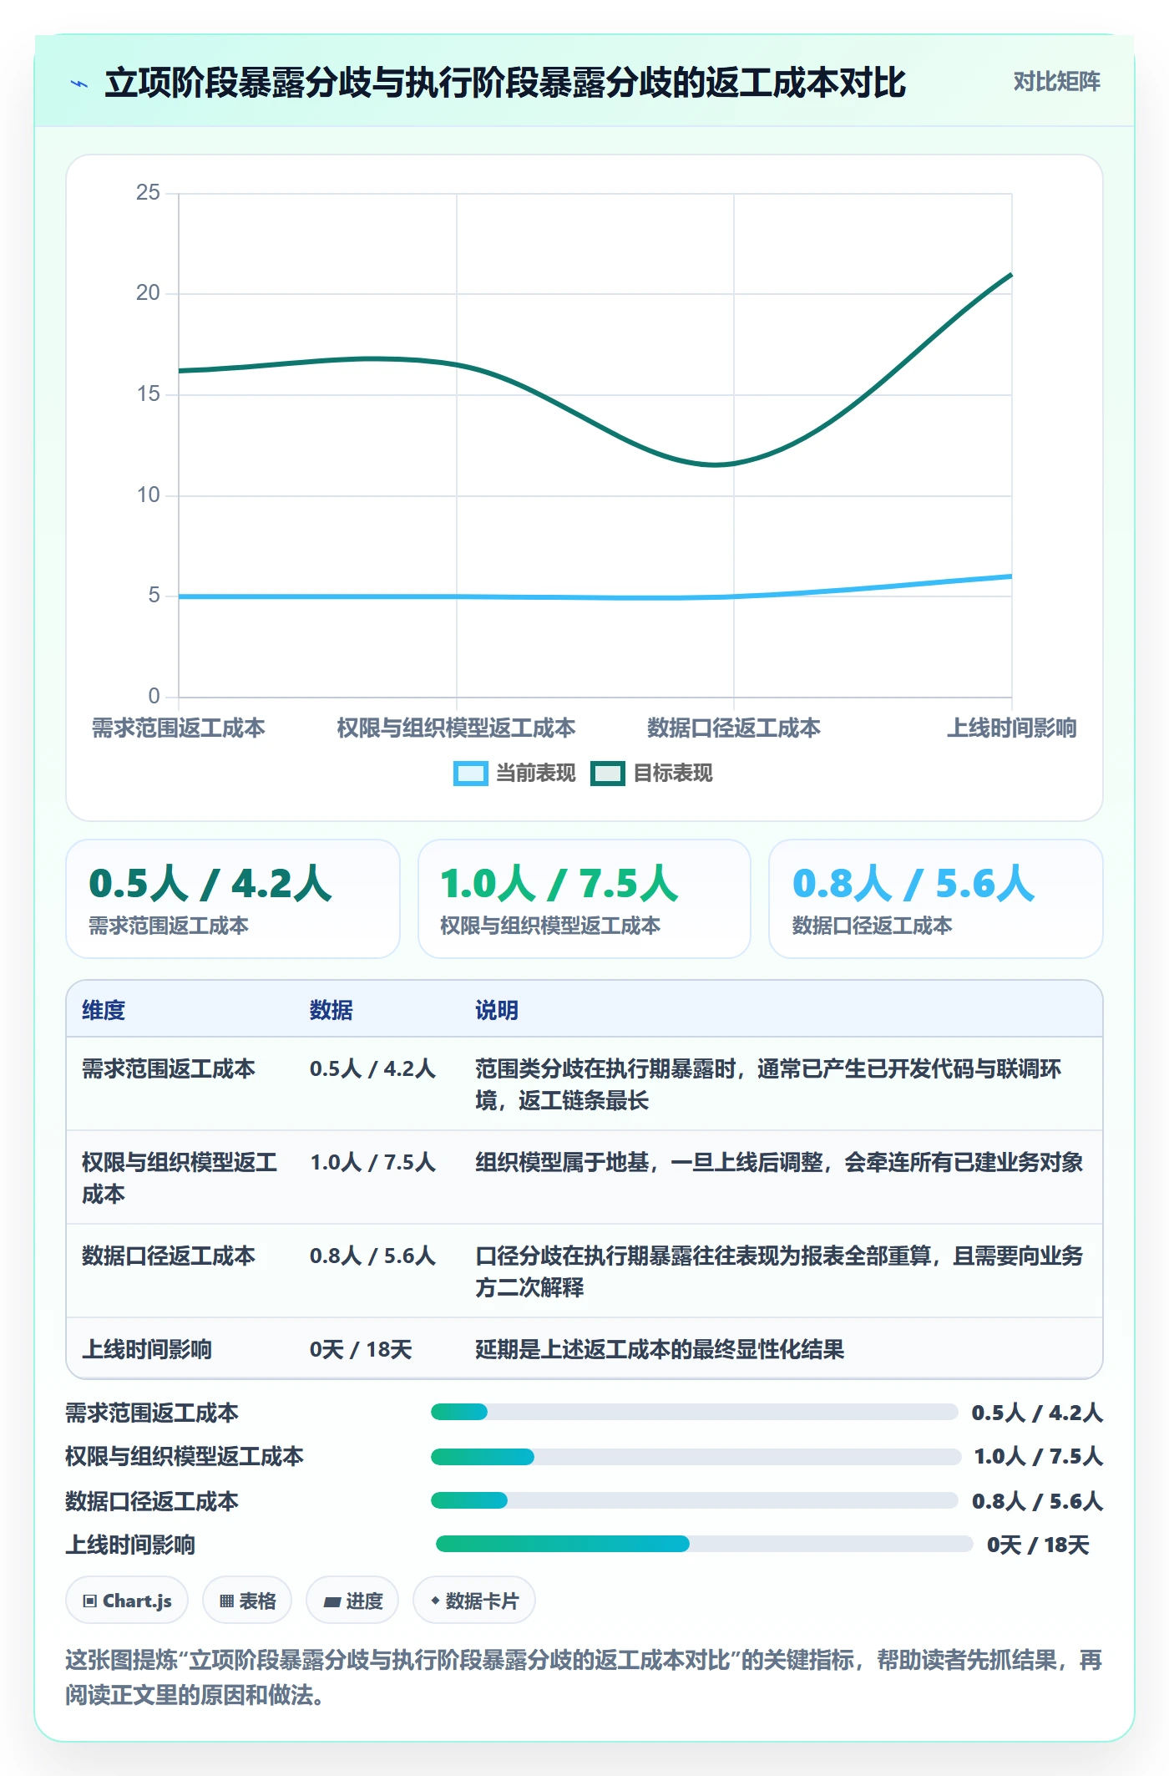This screenshot has width=1169, height=1776.
Task: Select the Chart.js chip
Action: click(x=127, y=1601)
